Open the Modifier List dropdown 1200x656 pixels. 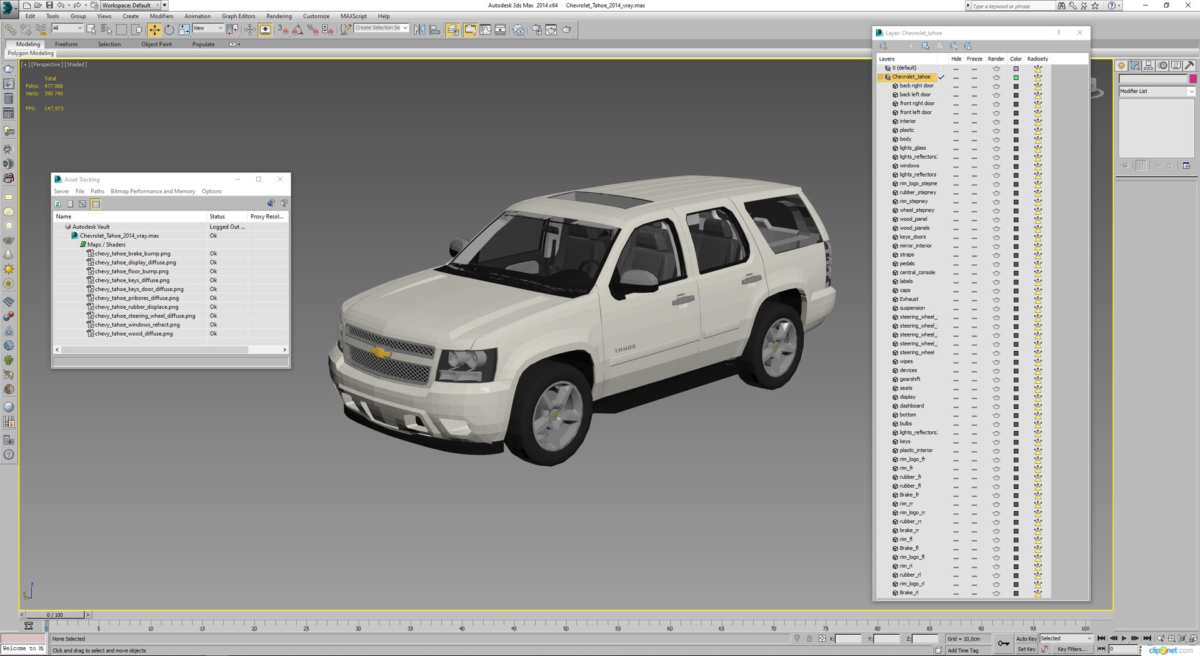[1156, 91]
